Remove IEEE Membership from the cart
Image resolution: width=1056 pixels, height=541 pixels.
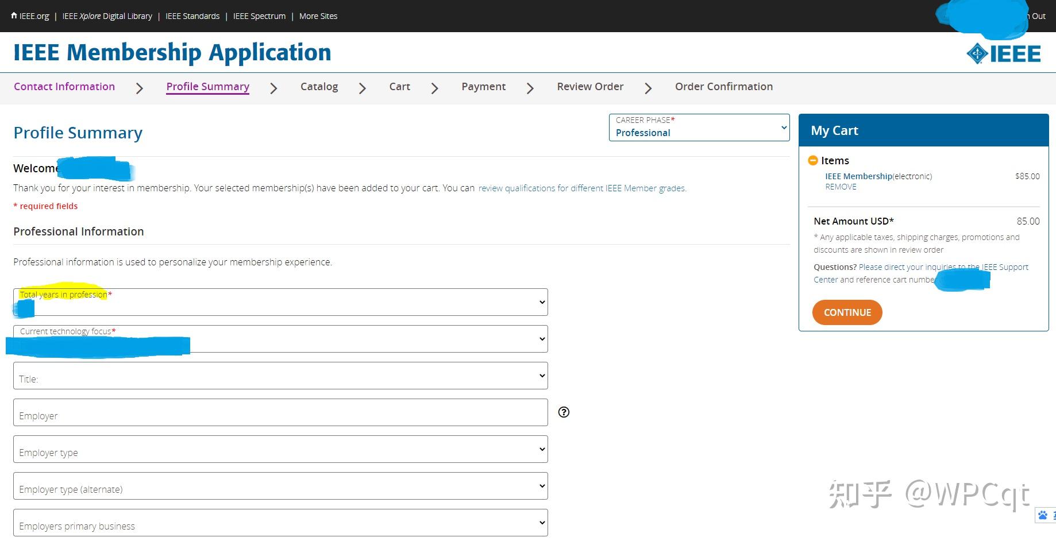click(841, 187)
